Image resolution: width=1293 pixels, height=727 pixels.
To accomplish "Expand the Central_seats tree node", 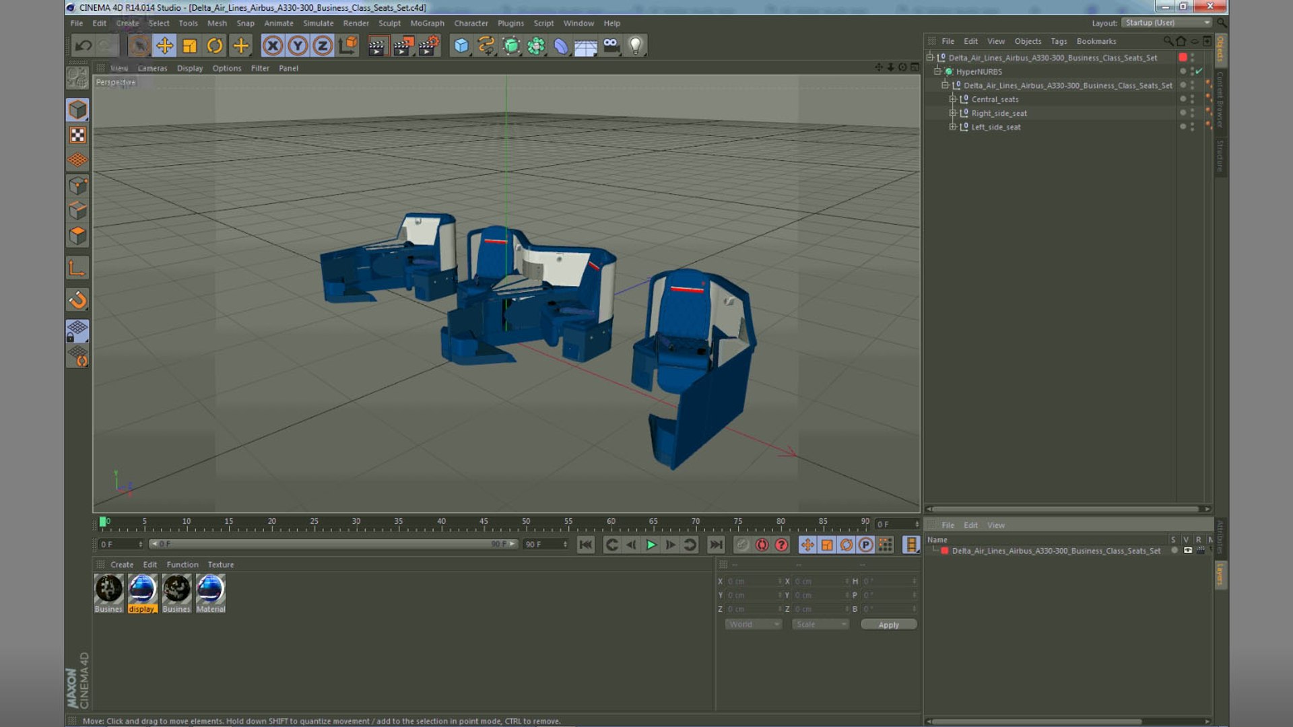I will [952, 99].
